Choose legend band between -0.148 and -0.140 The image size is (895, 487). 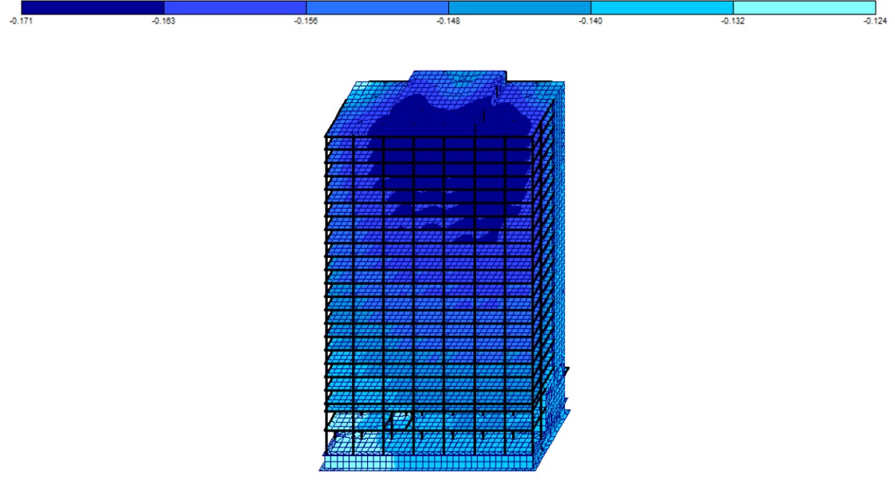pyautogui.click(x=519, y=7)
